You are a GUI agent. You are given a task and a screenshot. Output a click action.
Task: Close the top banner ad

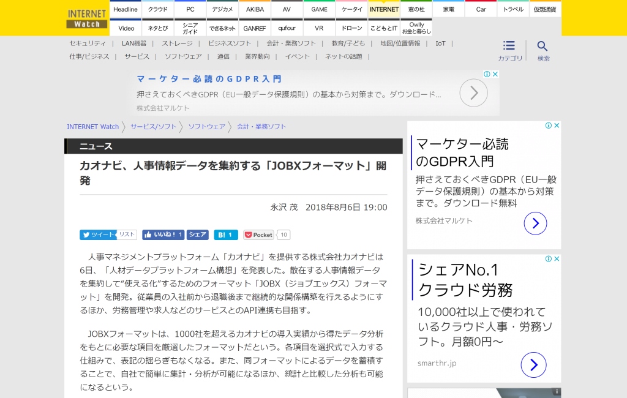(495, 74)
